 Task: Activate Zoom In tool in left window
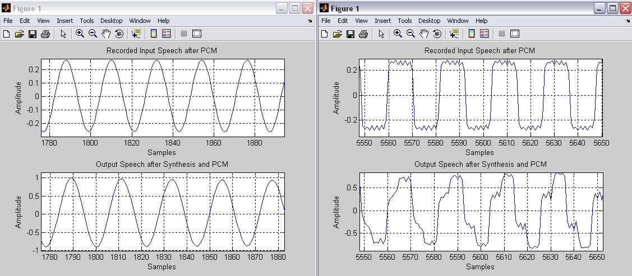coord(80,34)
